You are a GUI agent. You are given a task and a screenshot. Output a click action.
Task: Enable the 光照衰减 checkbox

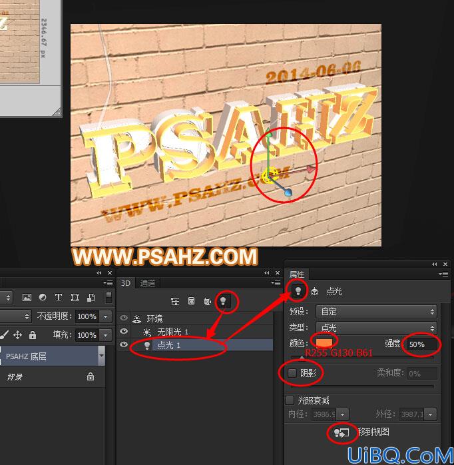[290, 400]
